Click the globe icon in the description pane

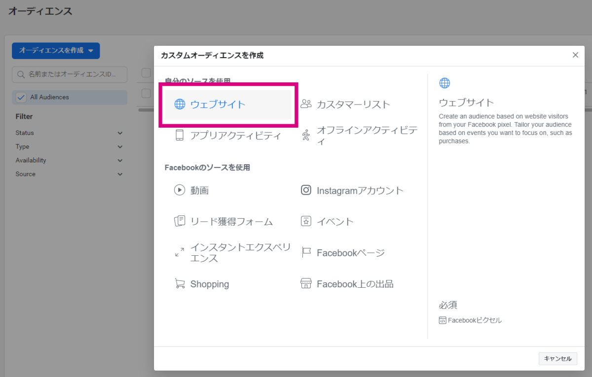click(x=444, y=83)
